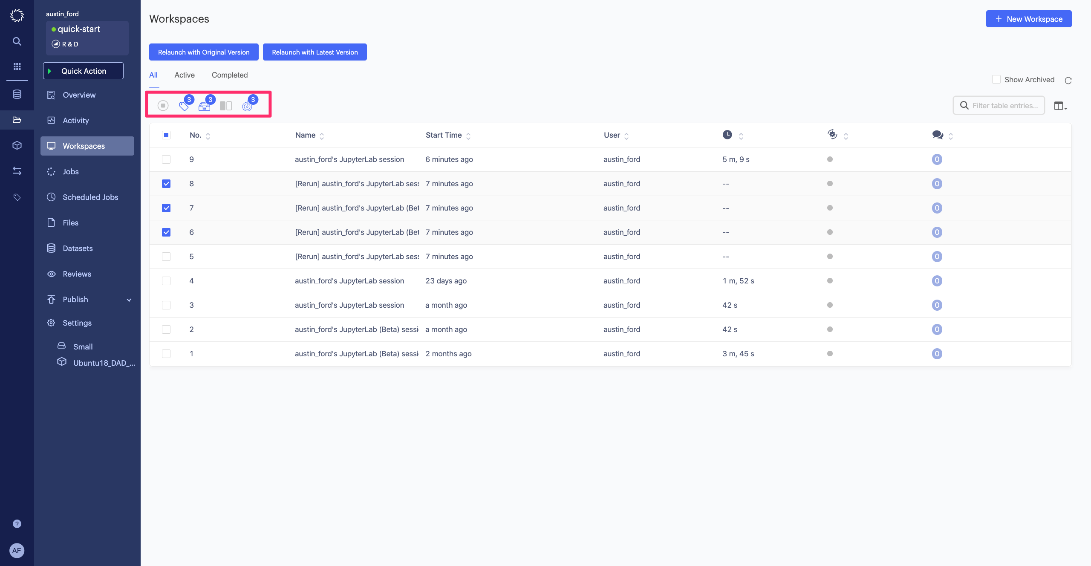Open the tags icon in left rail
The height and width of the screenshot is (566, 1091).
pos(17,197)
